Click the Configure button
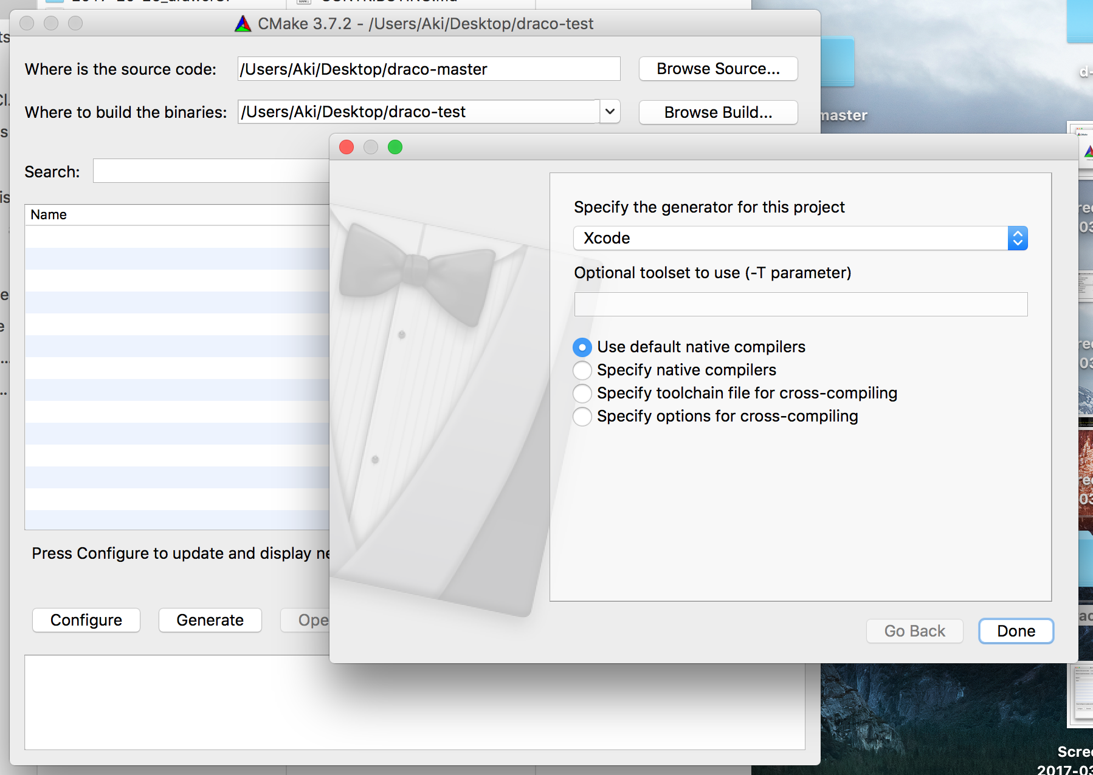 86,620
